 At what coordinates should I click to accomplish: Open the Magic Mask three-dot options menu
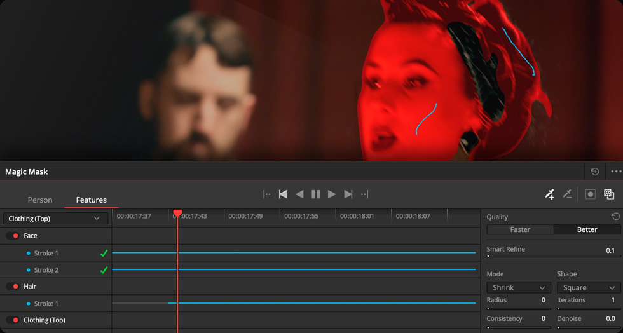(616, 172)
